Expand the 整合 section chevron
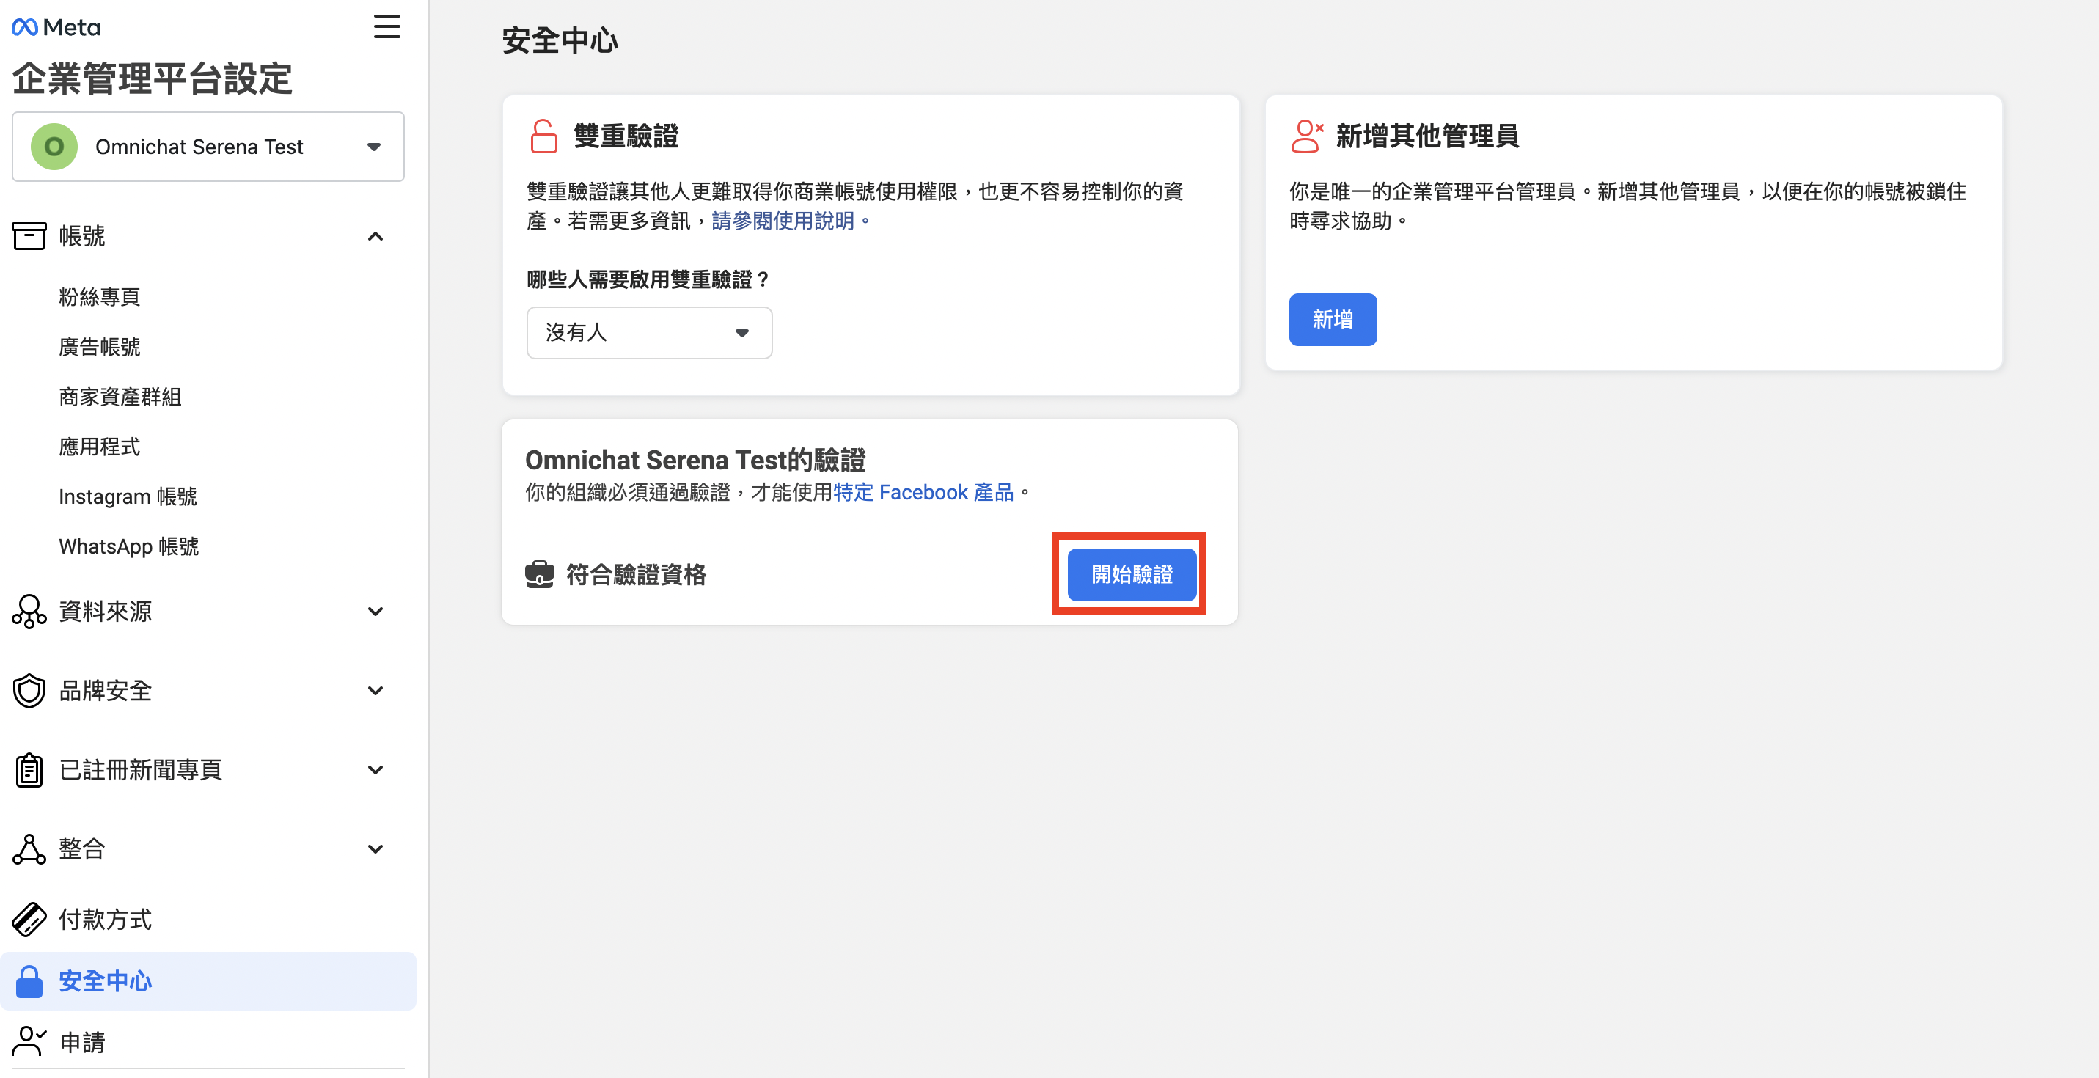This screenshot has width=2099, height=1078. (x=375, y=849)
